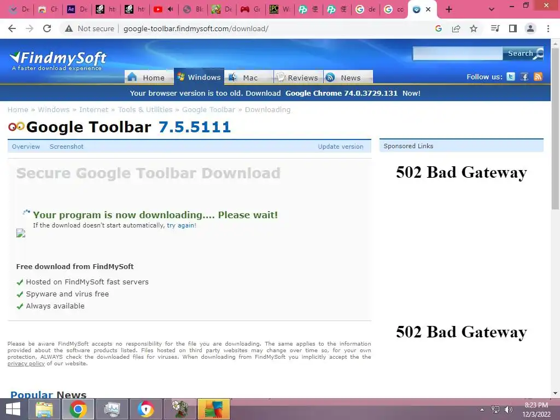The height and width of the screenshot is (420, 560).
Task: Switch to the Google 'de' tab
Action: pyautogui.click(x=365, y=9)
